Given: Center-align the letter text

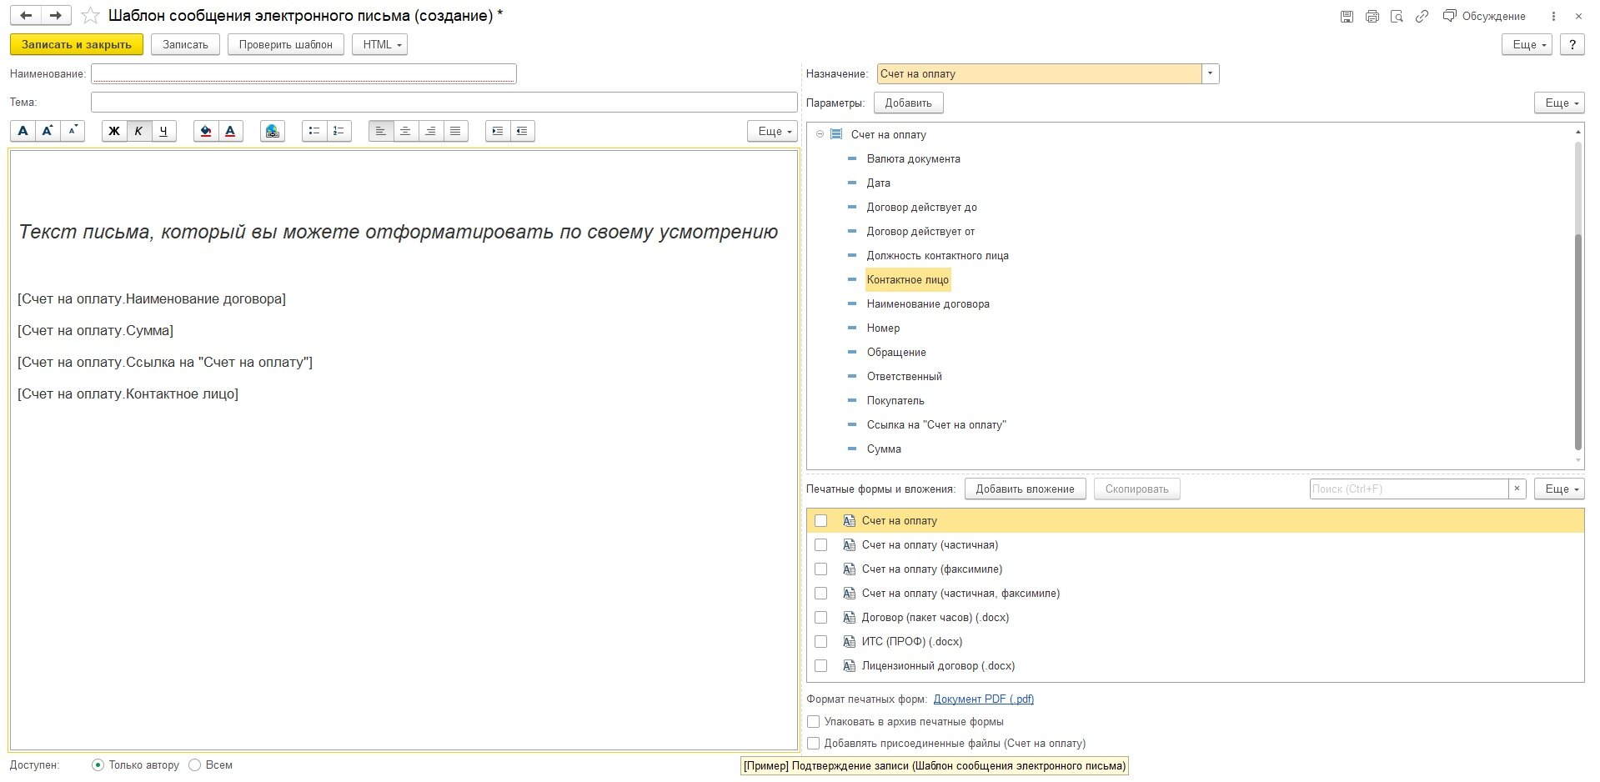Looking at the screenshot, I should click(x=405, y=131).
